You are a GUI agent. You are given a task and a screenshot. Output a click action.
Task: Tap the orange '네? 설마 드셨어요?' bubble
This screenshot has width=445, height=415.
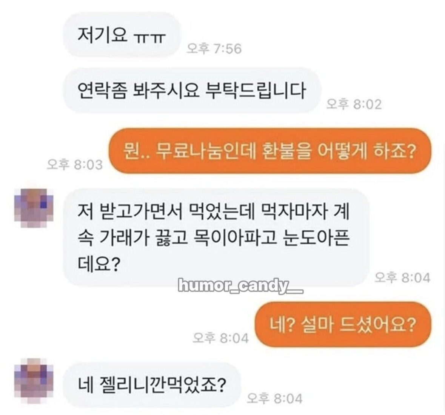click(343, 324)
